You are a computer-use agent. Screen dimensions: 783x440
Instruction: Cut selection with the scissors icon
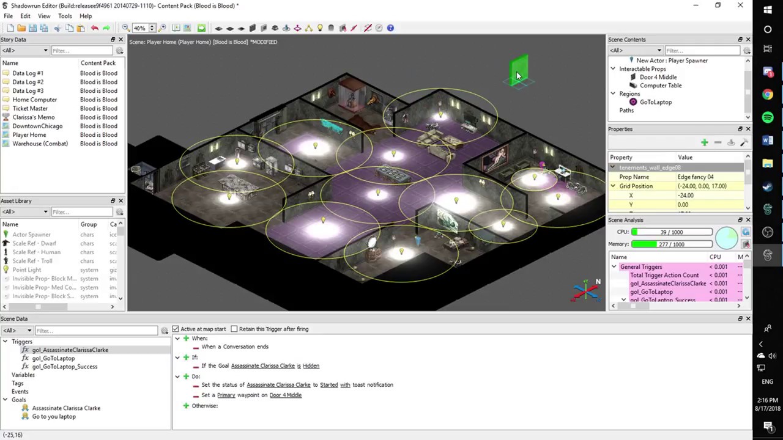[58, 28]
